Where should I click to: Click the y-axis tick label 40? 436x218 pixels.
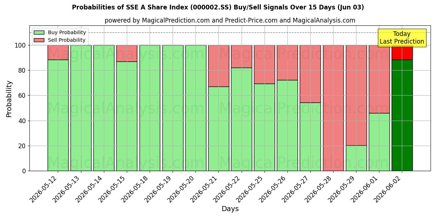coord(22,121)
